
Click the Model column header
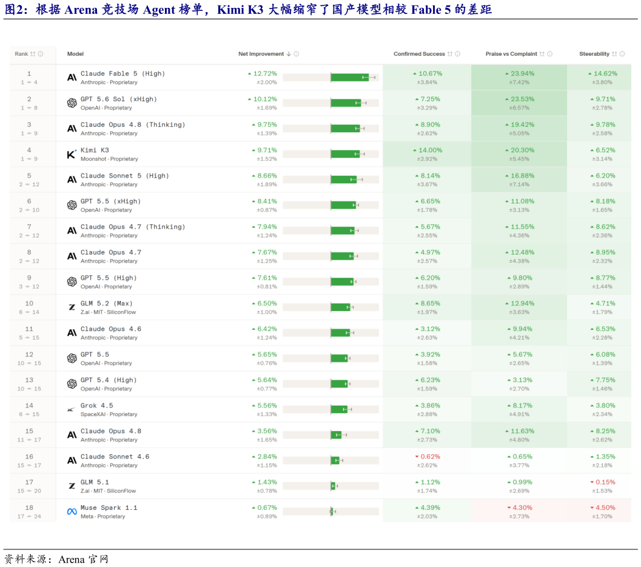pos(75,54)
